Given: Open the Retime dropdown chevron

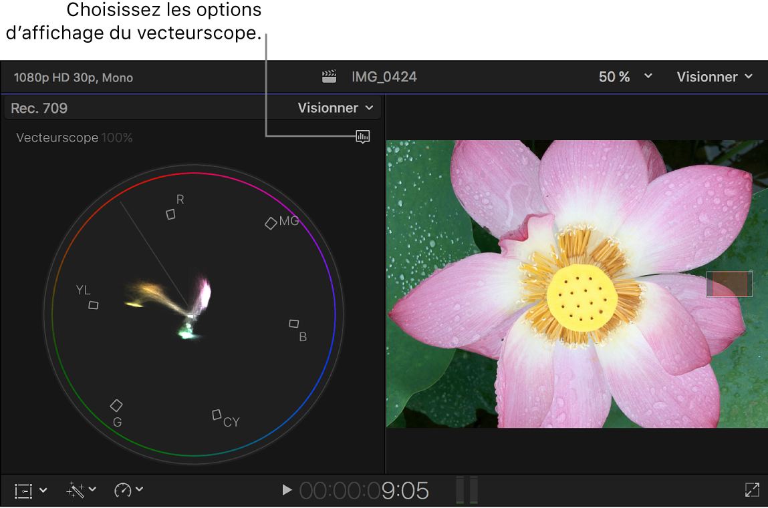Looking at the screenshot, I should pos(138,490).
